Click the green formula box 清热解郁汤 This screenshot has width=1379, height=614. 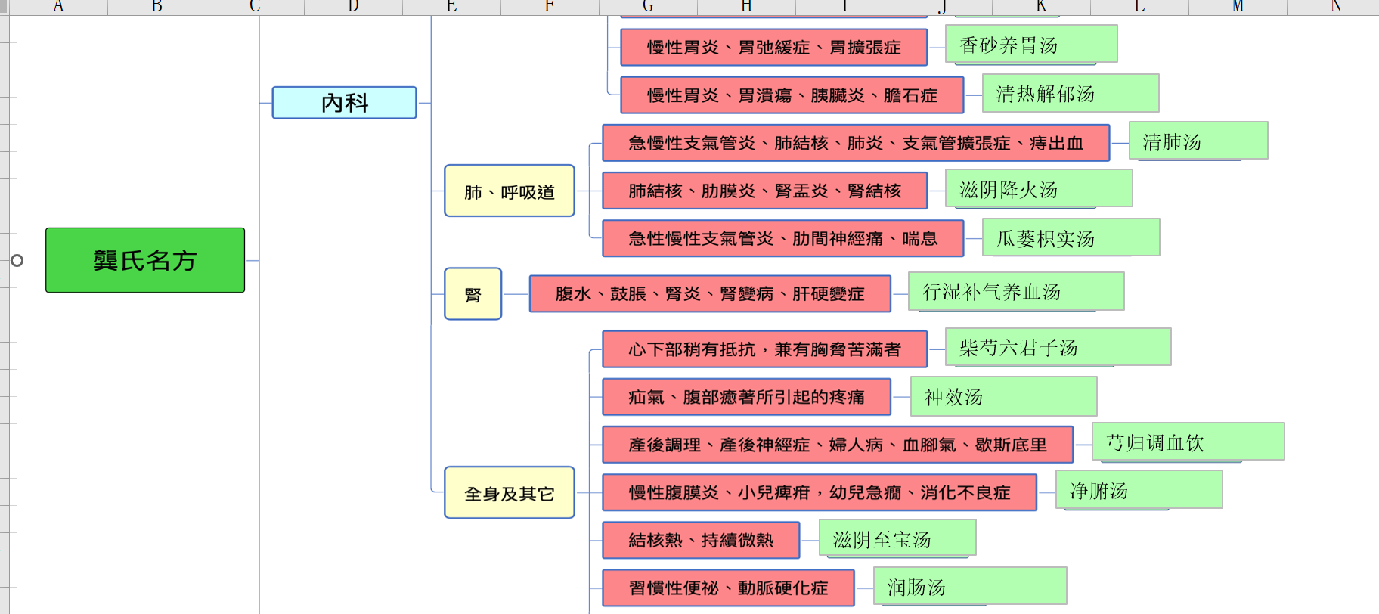pyautogui.click(x=1071, y=93)
